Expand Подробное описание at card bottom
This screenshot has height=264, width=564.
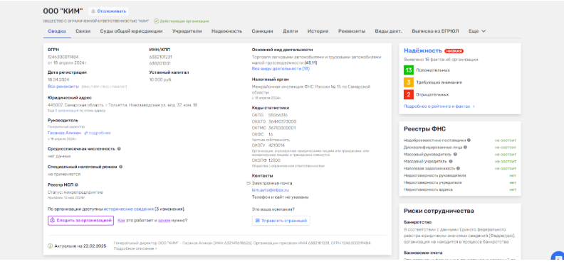135,248
